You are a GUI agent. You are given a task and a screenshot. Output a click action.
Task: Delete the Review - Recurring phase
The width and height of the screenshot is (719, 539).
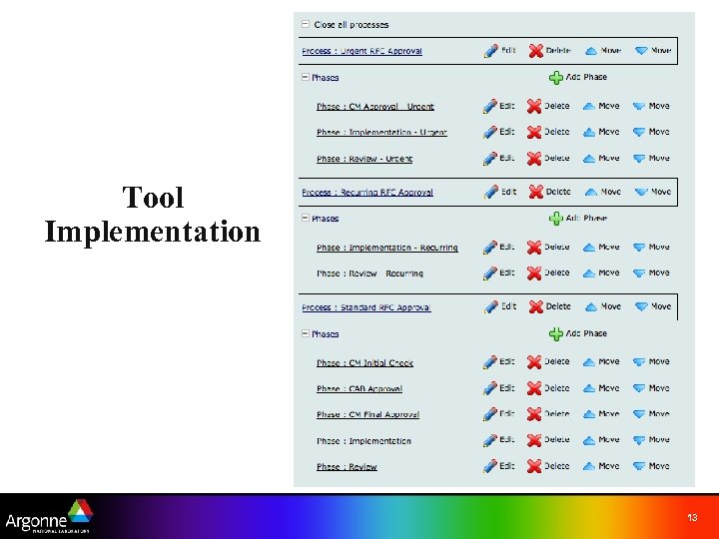(548, 272)
